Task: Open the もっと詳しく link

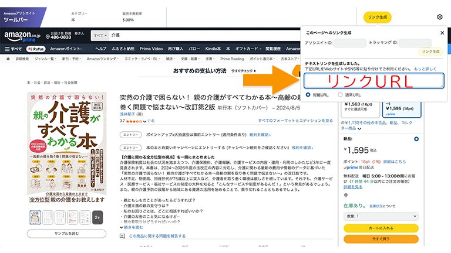Action: click(x=425, y=69)
